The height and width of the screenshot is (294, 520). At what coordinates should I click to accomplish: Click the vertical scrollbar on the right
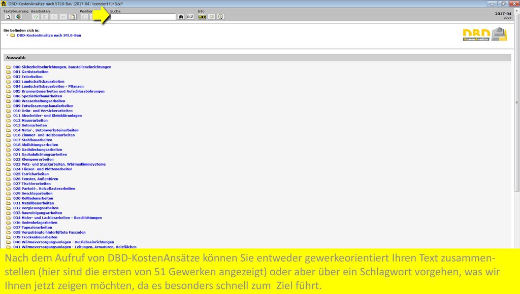[x=516, y=102]
